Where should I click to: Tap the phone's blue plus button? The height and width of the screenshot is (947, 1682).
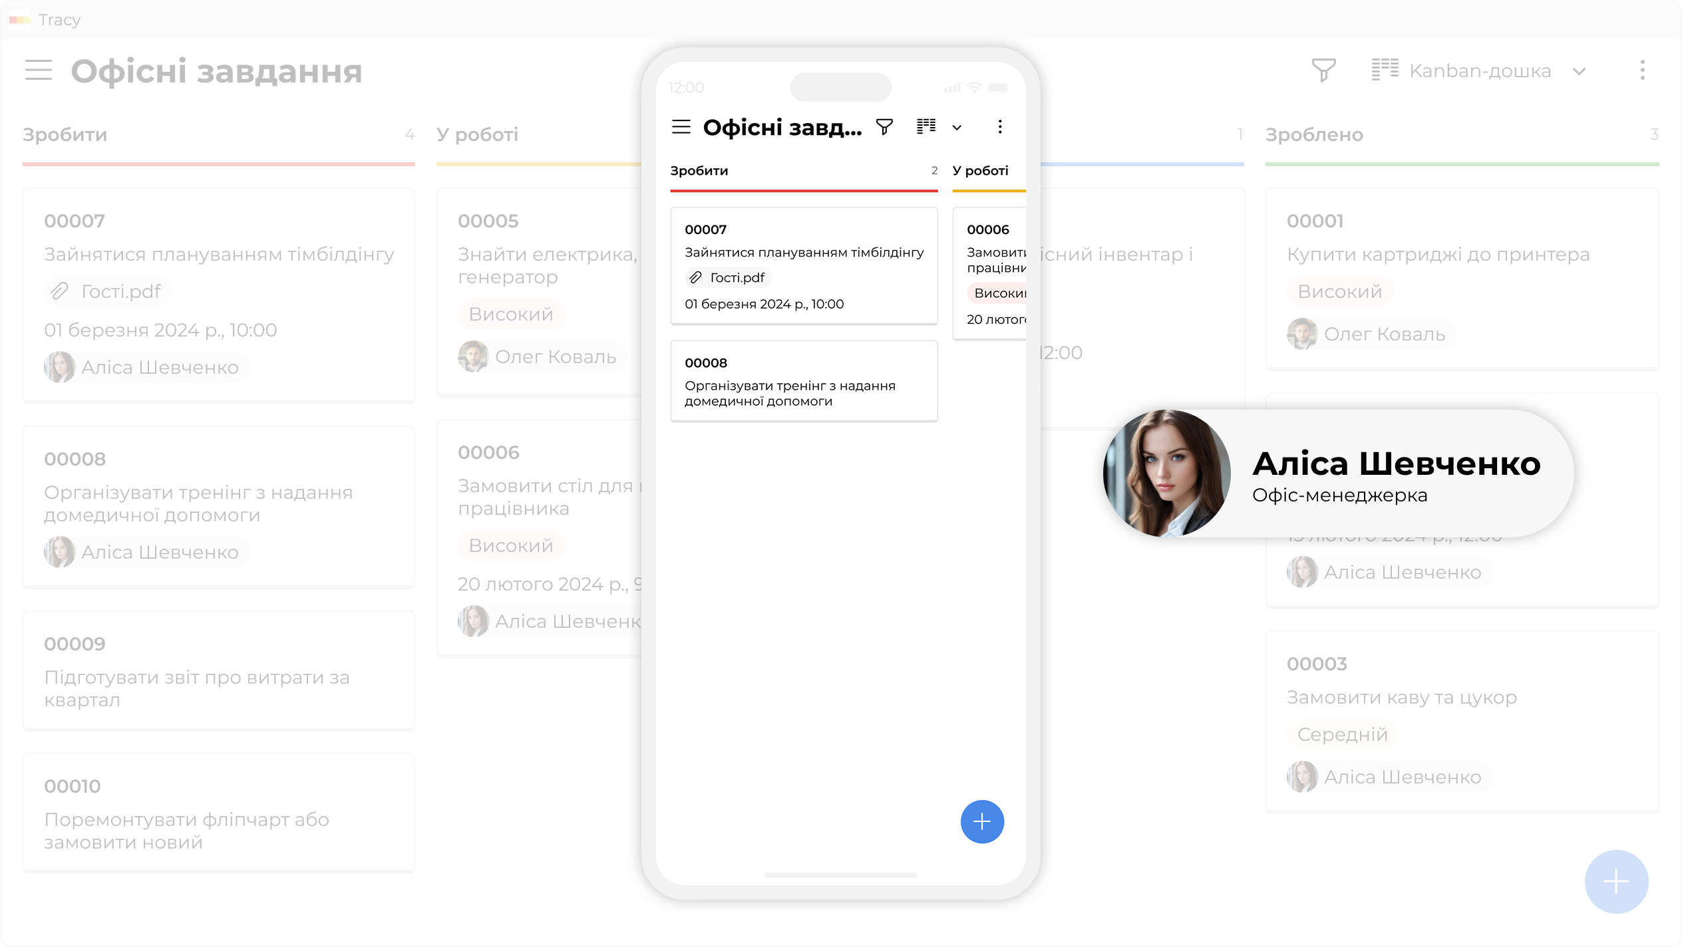[981, 821]
